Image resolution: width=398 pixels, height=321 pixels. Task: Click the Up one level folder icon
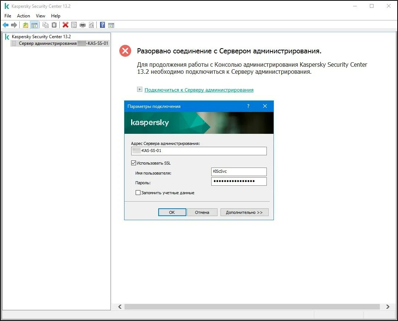click(25, 25)
